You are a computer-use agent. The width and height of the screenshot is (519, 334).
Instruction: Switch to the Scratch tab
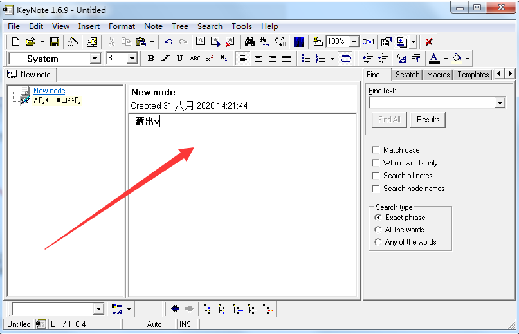(x=408, y=75)
